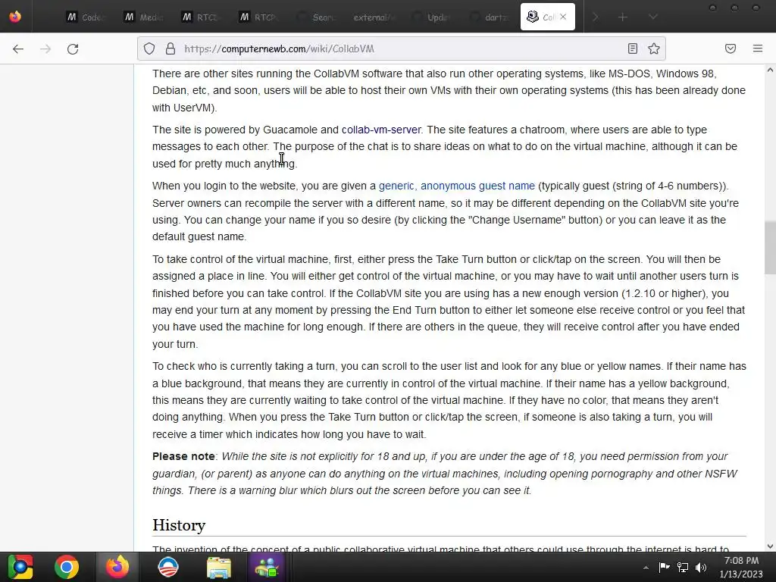The height and width of the screenshot is (582, 776).
Task: Switch to the second 'RTCP' tab
Action: pos(258,17)
